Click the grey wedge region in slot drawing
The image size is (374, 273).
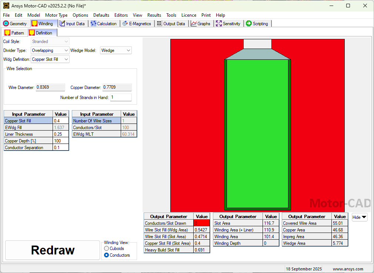257,55
